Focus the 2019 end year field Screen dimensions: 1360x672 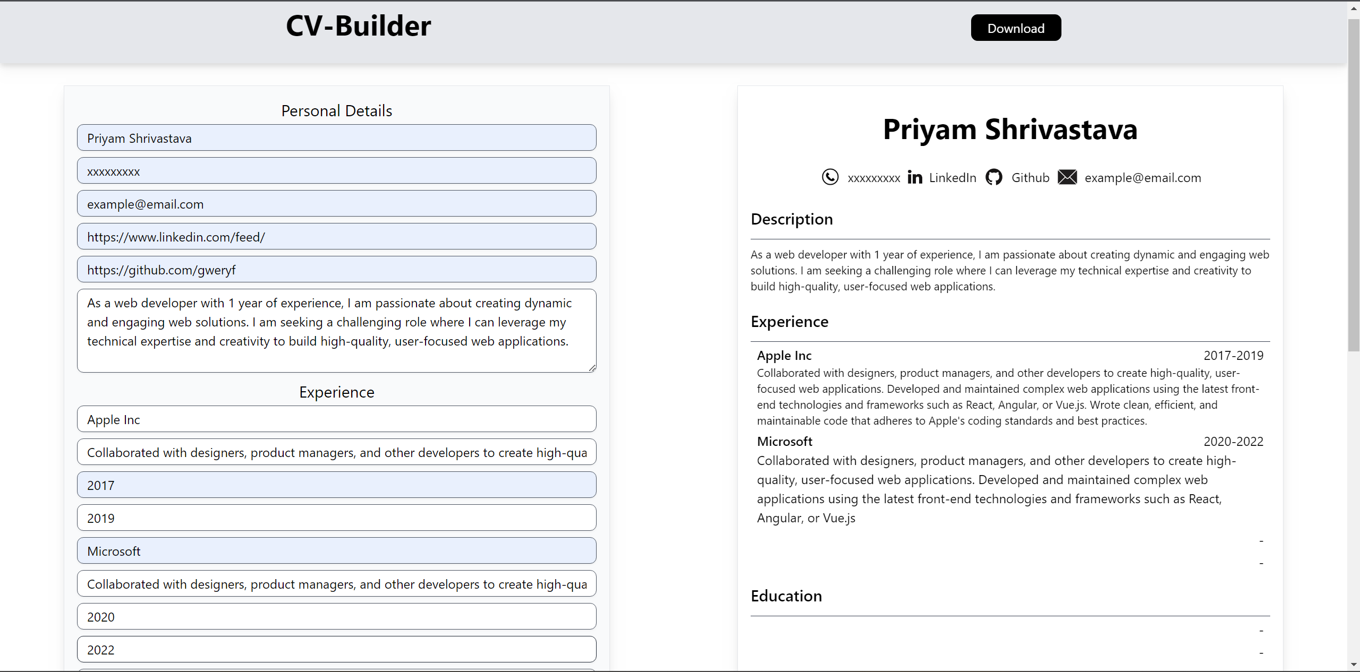tap(337, 518)
